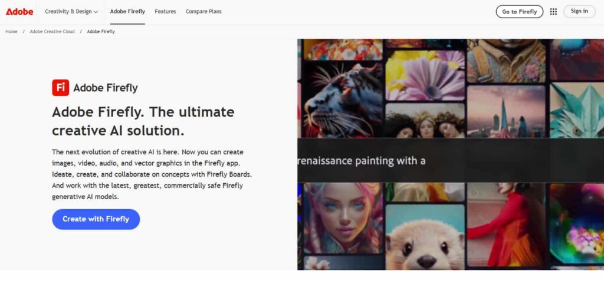Go to Home breadcrumb
This screenshot has height=281, width=604.
11,32
